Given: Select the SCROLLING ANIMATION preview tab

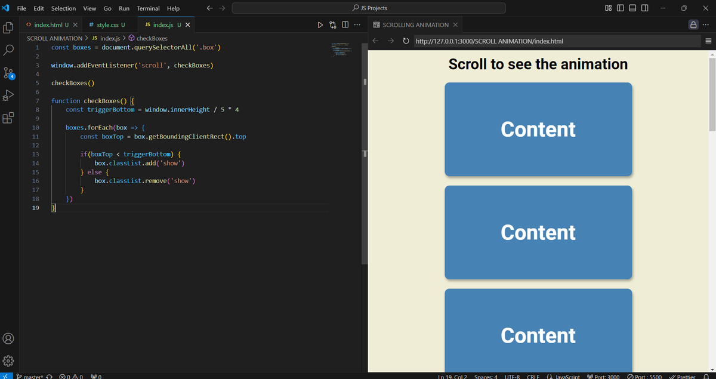Looking at the screenshot, I should (415, 25).
